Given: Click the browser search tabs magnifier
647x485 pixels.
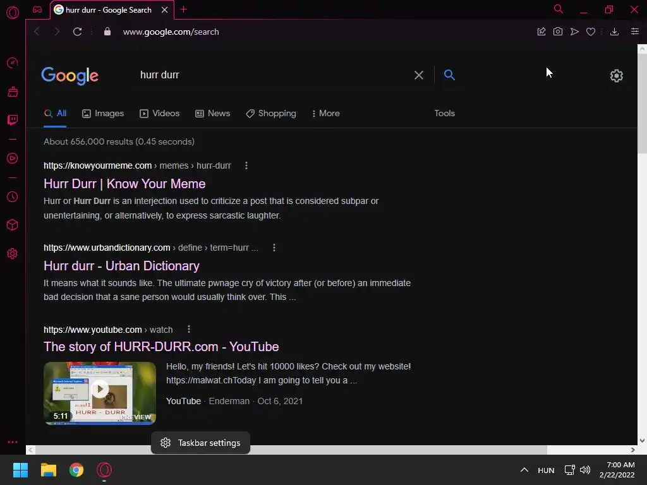Looking at the screenshot, I should pos(559,9).
